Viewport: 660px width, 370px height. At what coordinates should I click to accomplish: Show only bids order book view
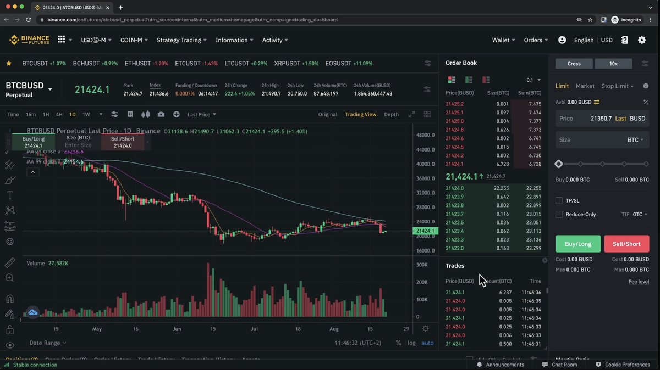tap(469, 80)
